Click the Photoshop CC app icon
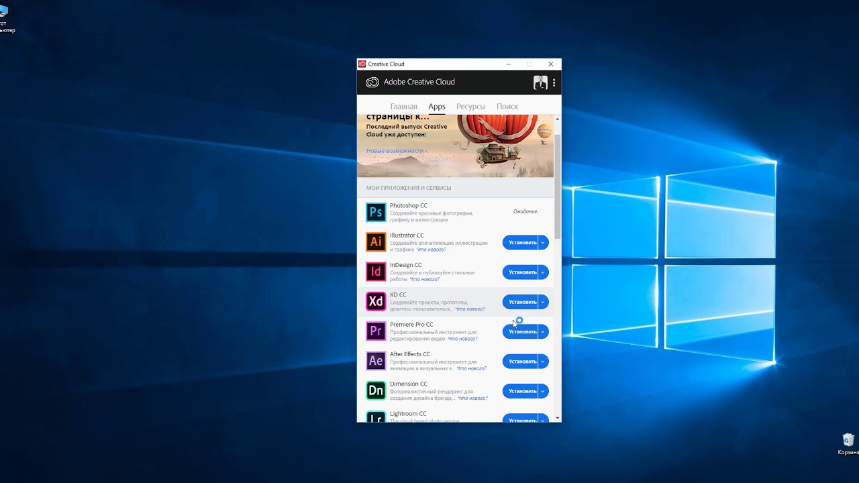The width and height of the screenshot is (859, 483). [376, 213]
